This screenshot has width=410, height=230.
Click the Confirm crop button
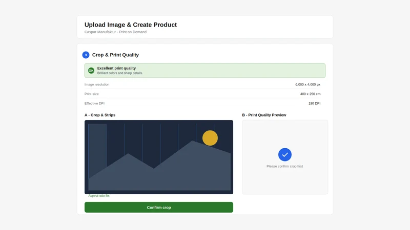[x=159, y=208]
